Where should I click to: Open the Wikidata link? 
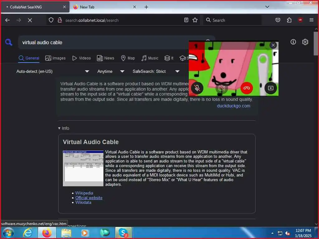[83, 202]
